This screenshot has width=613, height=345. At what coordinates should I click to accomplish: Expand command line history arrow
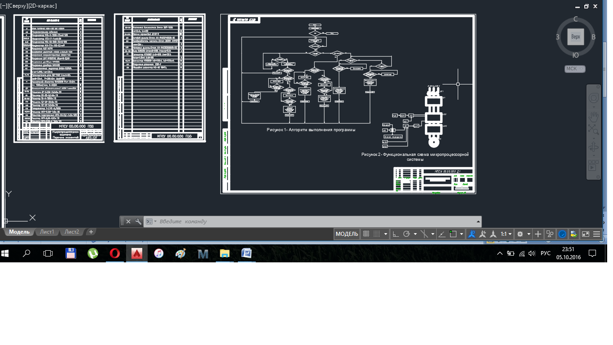pyautogui.click(x=478, y=221)
